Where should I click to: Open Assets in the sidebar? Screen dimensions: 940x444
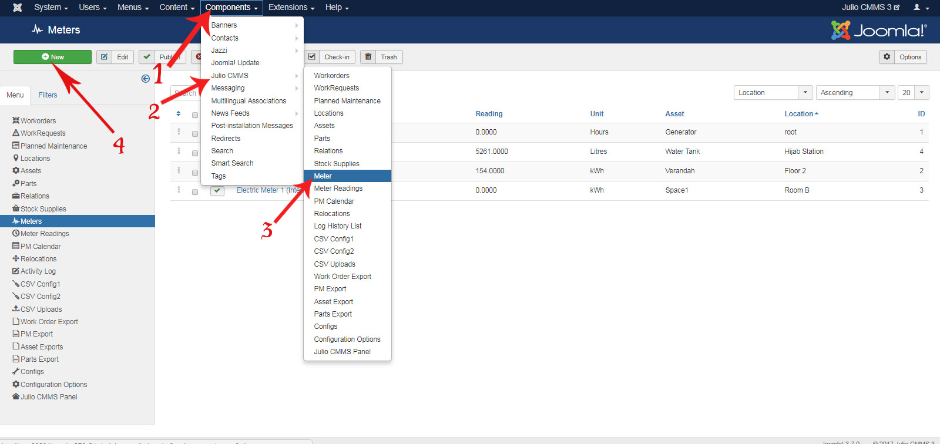point(26,171)
